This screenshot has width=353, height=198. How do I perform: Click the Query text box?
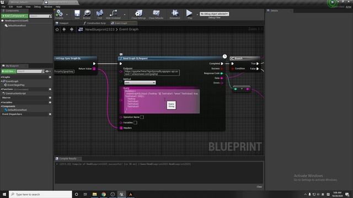162,101
